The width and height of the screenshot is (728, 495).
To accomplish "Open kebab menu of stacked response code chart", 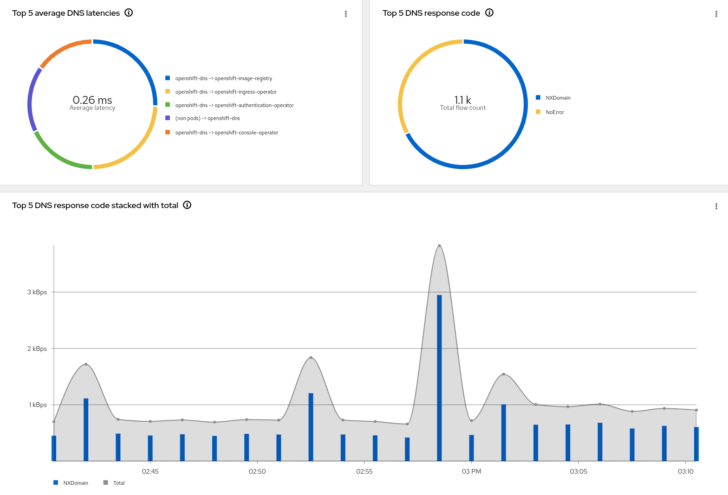I will click(716, 206).
